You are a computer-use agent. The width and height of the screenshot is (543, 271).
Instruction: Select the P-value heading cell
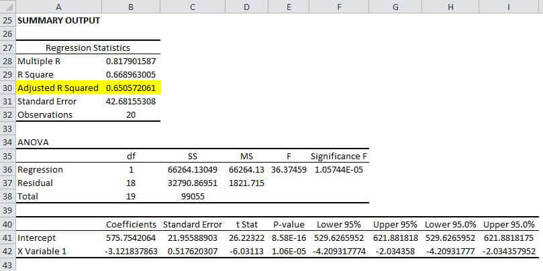[x=289, y=225]
